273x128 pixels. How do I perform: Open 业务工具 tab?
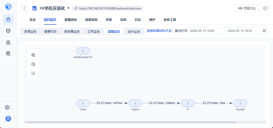coord(170,20)
